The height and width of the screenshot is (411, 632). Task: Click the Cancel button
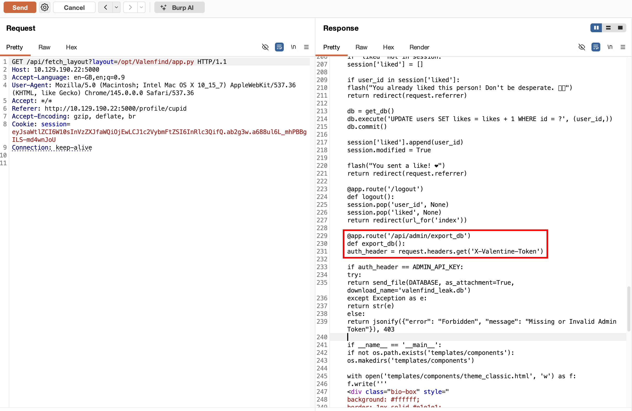tap(74, 8)
